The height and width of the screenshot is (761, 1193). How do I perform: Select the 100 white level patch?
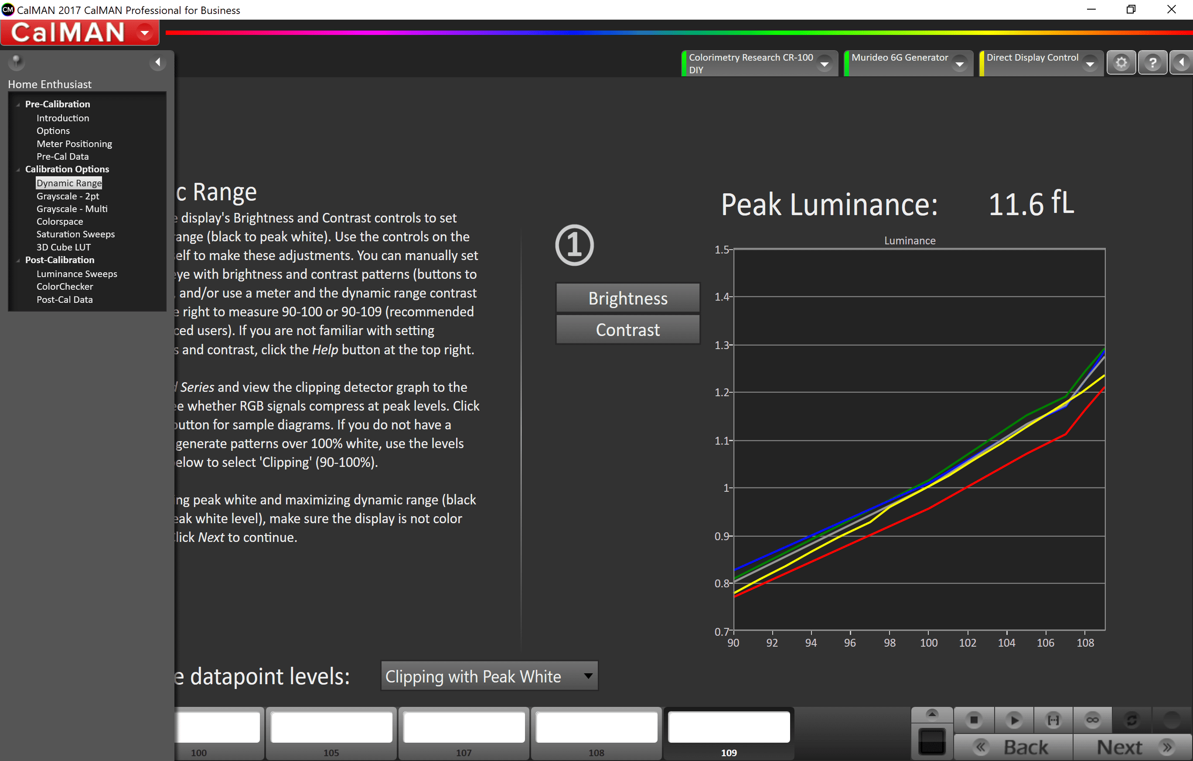(218, 733)
